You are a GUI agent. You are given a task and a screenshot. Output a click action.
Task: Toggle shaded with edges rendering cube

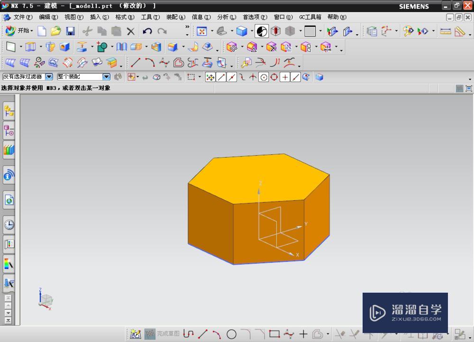point(242,31)
